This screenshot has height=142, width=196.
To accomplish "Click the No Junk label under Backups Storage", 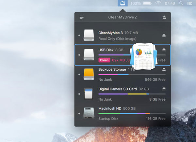I will click(105, 79).
